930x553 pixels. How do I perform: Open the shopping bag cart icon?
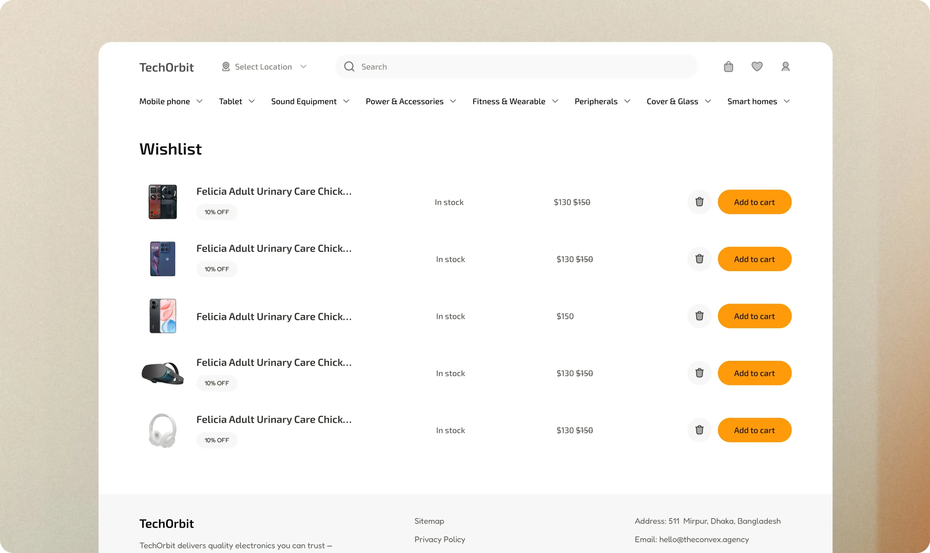pos(728,67)
